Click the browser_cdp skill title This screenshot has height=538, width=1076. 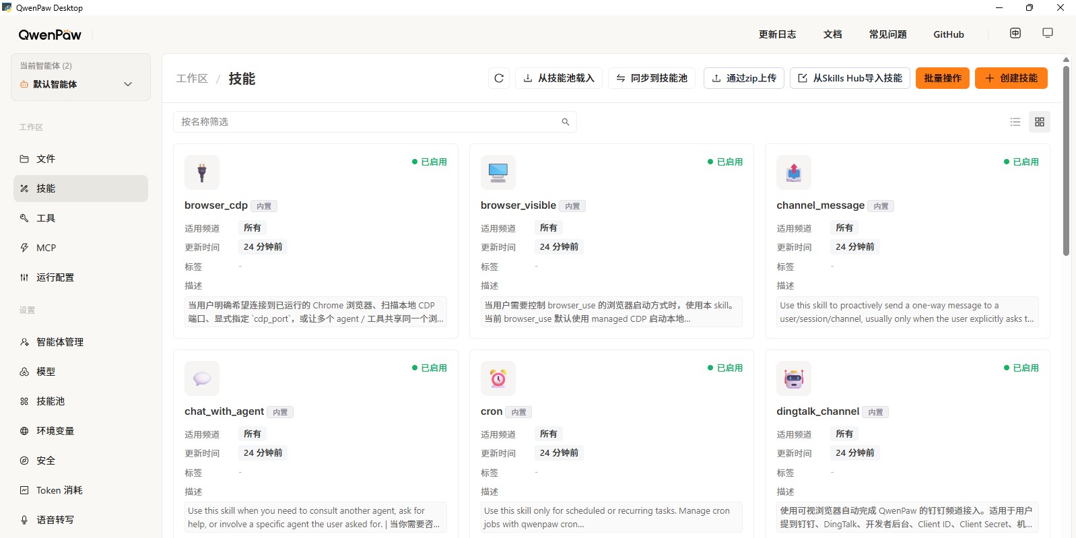pos(216,205)
